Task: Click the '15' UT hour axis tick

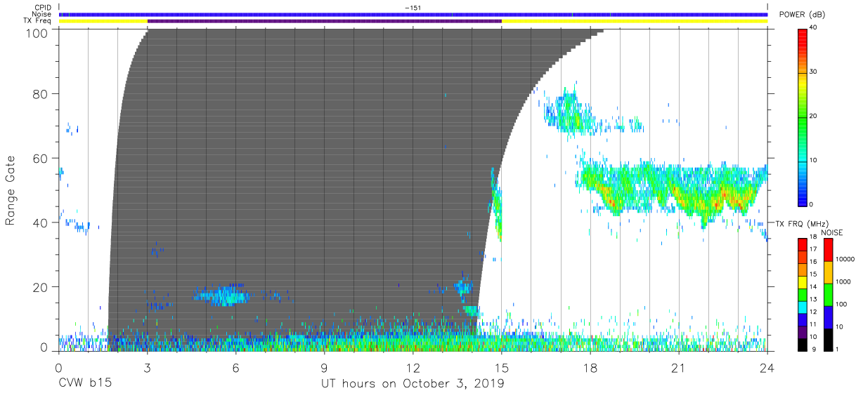Action: tap(502, 368)
